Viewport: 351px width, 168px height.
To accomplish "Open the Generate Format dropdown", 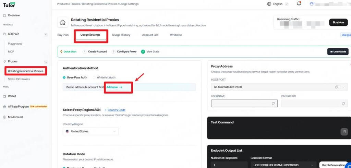I will click(x=283, y=165).
